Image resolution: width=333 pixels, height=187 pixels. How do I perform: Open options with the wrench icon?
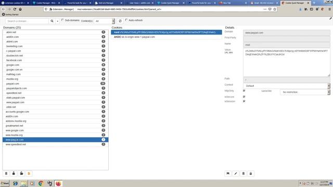coord(330,19)
